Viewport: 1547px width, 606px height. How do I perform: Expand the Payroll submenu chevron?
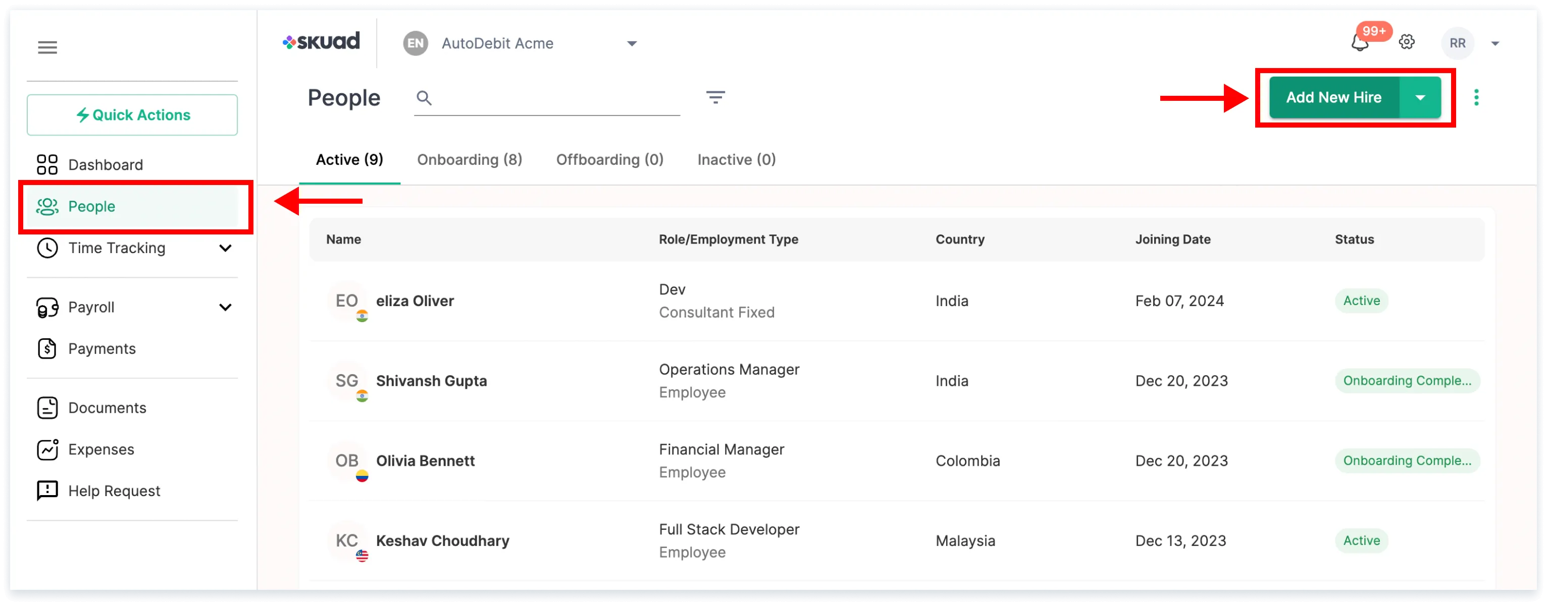click(225, 308)
